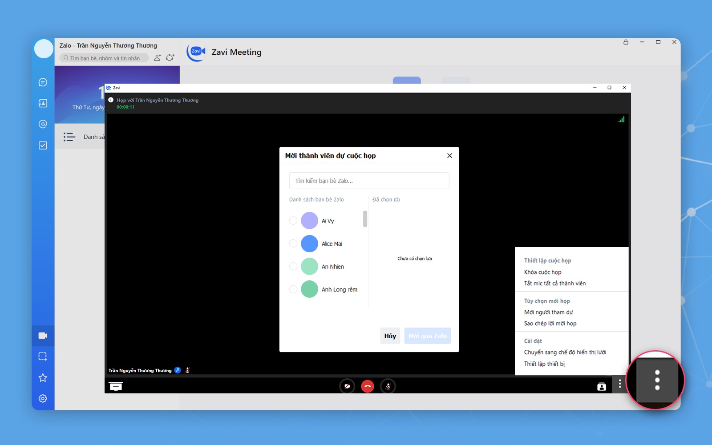Open the three-dot more options menu
This screenshot has width=712, height=445.
coord(620,384)
